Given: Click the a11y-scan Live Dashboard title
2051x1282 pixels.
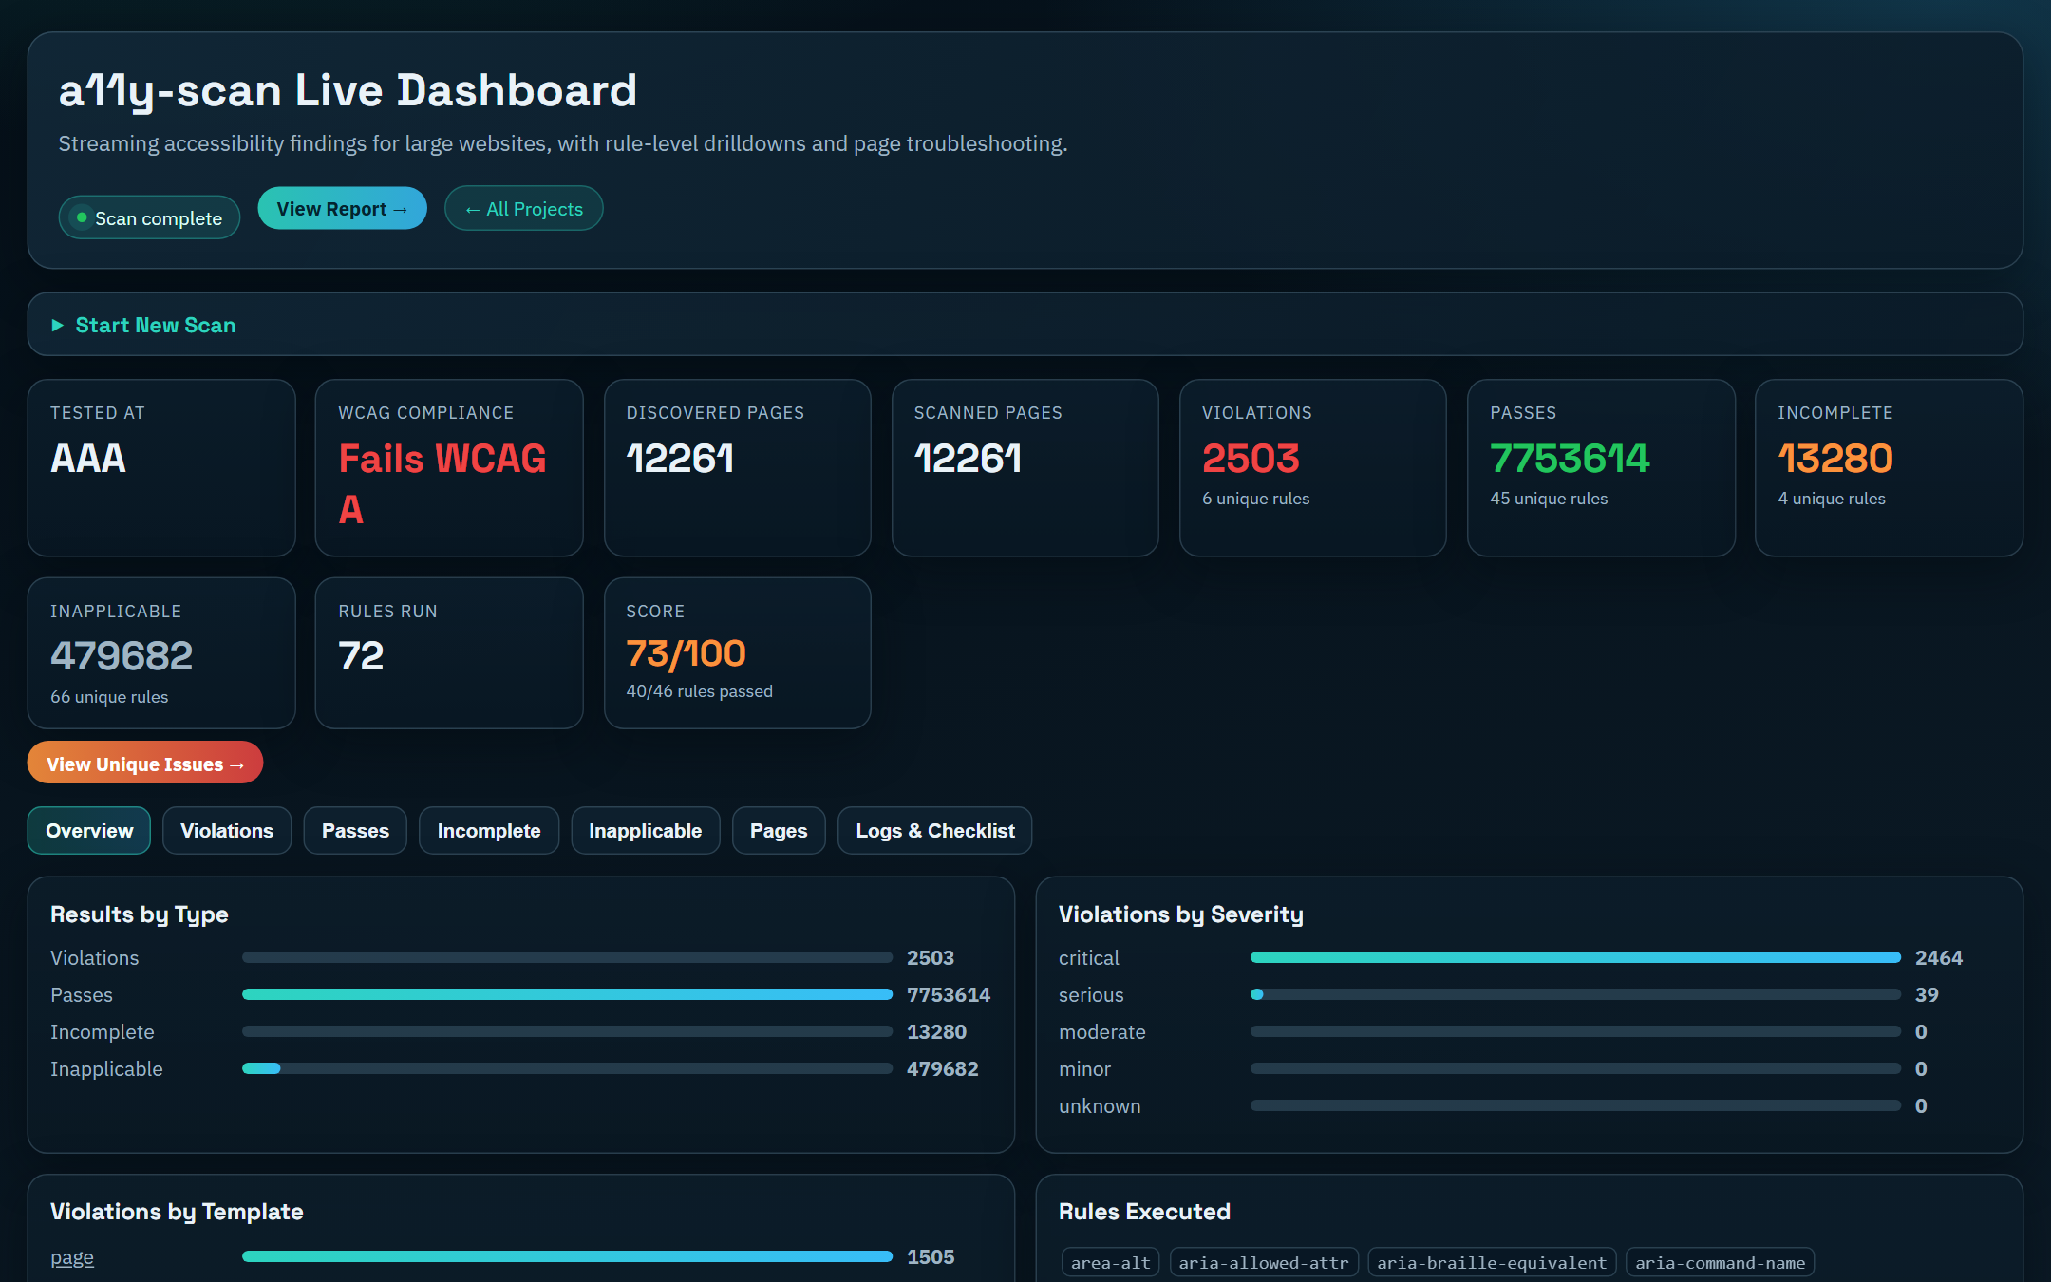Looking at the screenshot, I should click(348, 91).
